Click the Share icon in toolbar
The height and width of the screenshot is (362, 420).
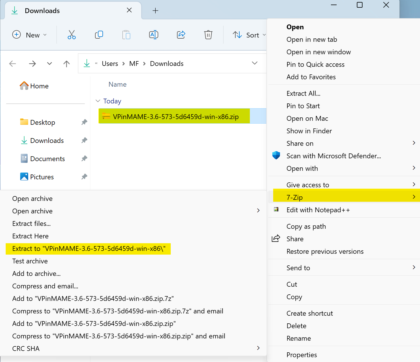[181, 35]
